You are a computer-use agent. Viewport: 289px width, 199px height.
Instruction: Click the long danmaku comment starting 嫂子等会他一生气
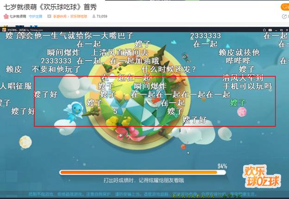(x=69, y=36)
